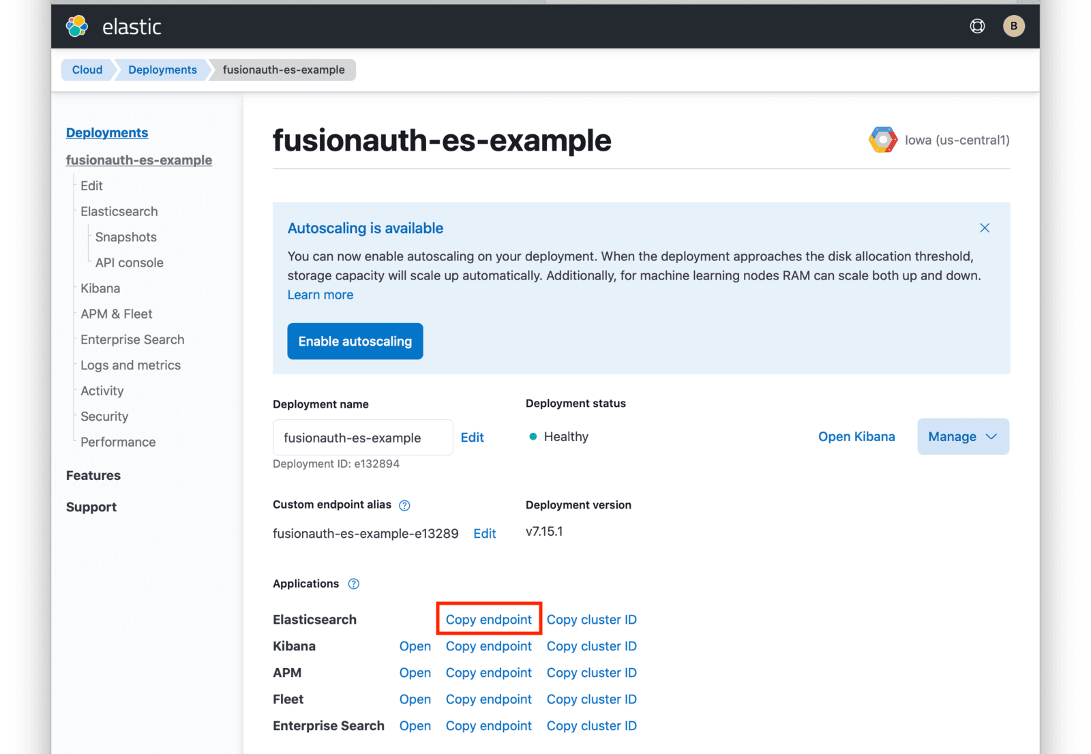Click the Deployment name input field
This screenshot has height=754, width=1091.
coord(363,437)
